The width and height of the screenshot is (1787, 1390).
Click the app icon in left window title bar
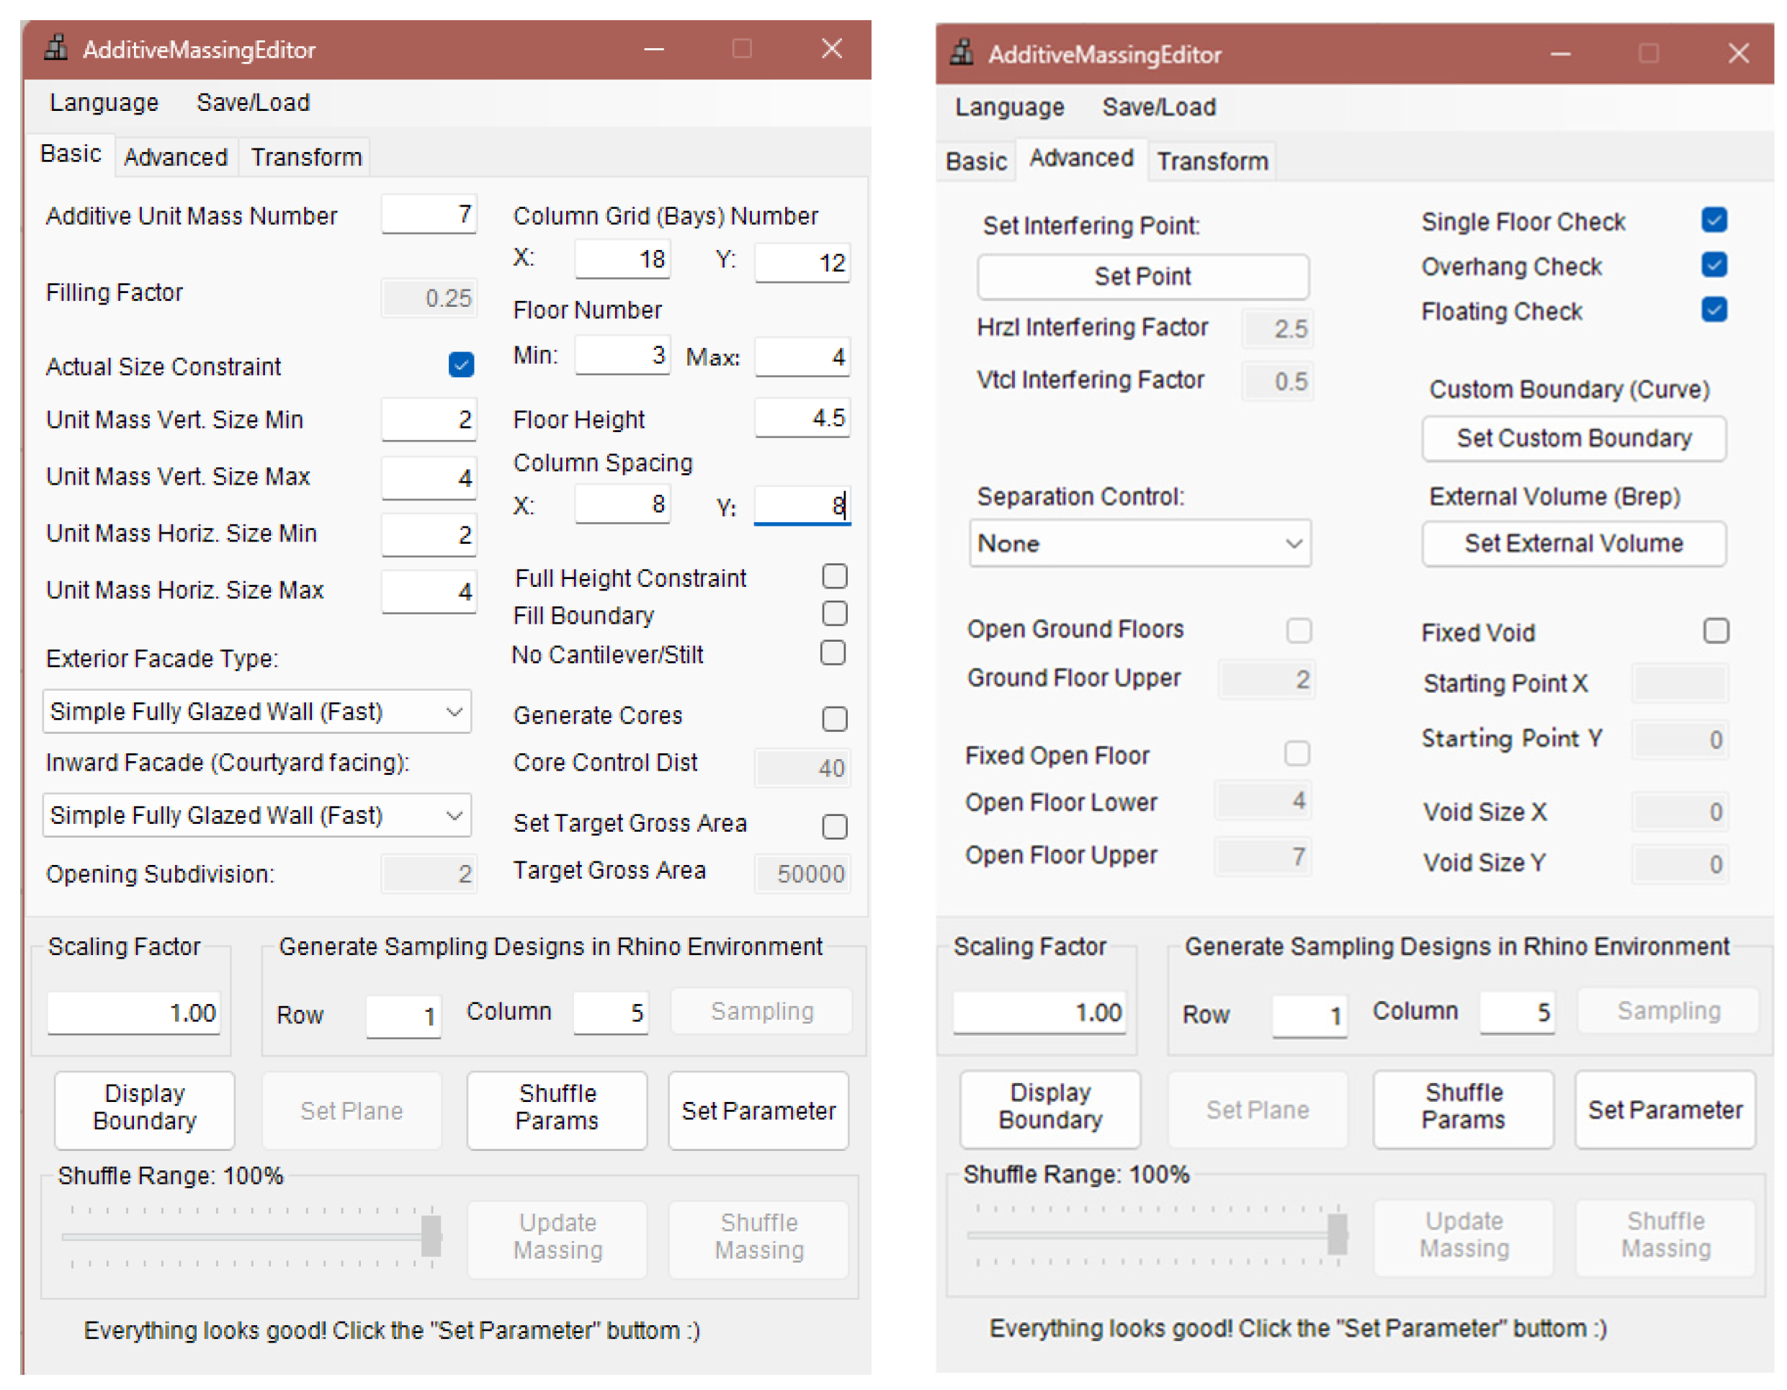(55, 48)
